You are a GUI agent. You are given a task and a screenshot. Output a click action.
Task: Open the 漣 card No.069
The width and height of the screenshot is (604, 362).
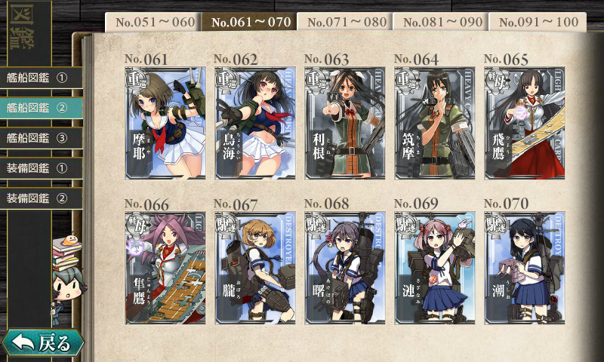[x=435, y=268]
